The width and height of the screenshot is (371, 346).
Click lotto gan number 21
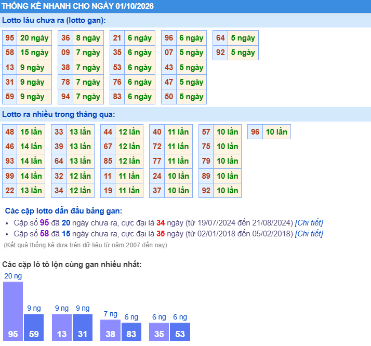click(x=117, y=38)
